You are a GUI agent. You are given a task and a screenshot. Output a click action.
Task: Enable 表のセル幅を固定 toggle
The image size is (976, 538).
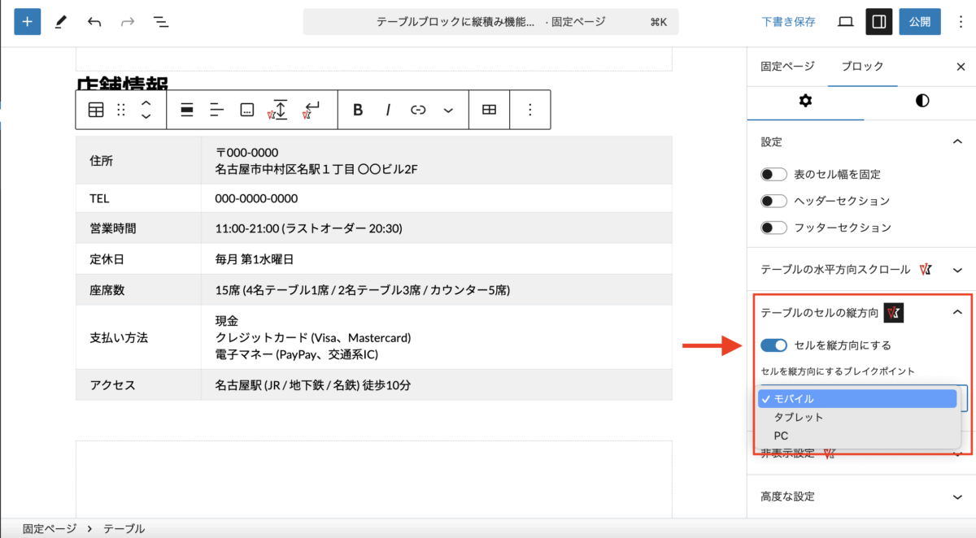click(773, 173)
